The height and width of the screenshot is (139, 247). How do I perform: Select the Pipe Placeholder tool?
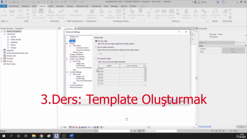click(110, 14)
